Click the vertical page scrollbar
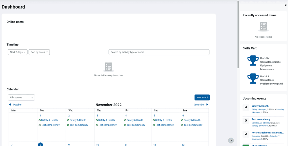 (x=238, y=35)
